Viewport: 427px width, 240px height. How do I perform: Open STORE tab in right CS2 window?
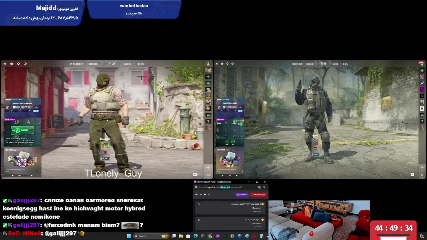point(335,64)
